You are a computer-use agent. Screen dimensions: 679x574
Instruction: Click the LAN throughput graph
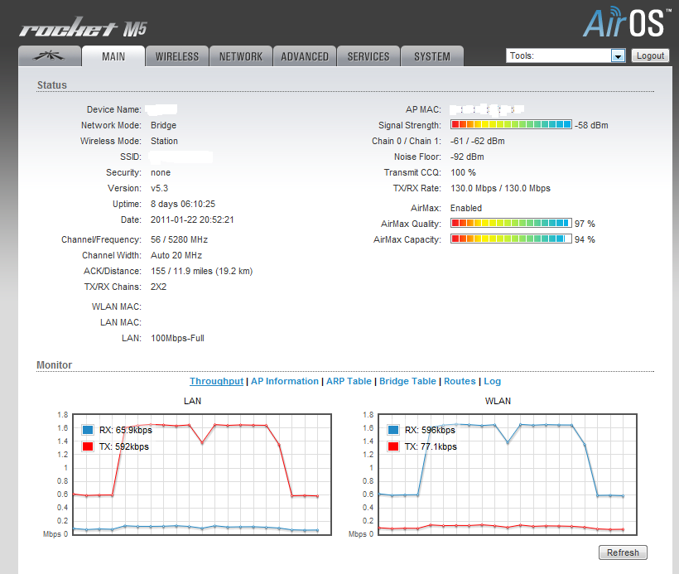tap(202, 475)
